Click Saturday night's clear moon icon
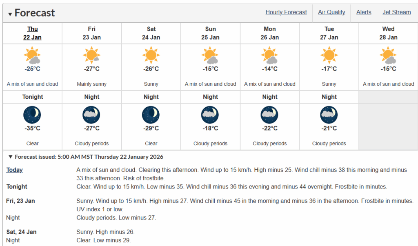The height and width of the screenshot is (246, 418). tap(151, 115)
